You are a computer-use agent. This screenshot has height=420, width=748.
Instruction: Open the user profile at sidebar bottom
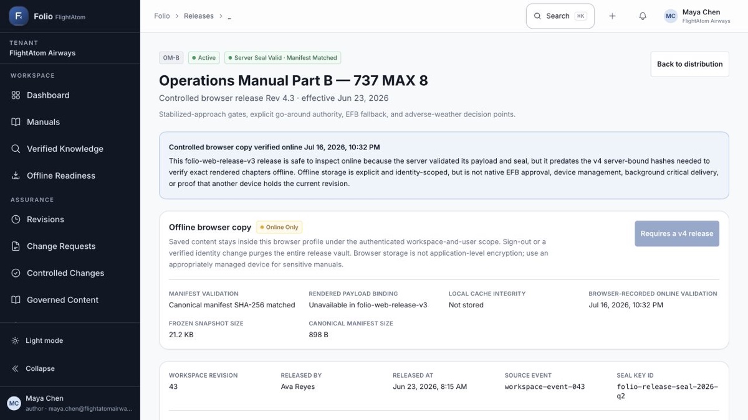[70, 403]
